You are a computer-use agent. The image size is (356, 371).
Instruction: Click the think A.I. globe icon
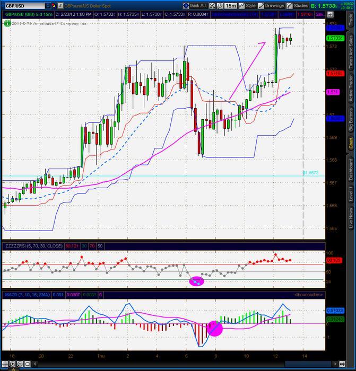tap(186, 5)
